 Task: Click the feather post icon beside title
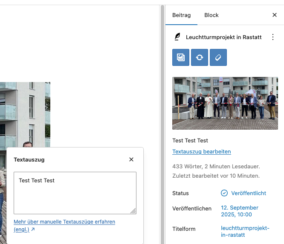coord(177,37)
